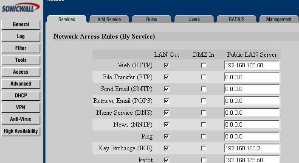Open the Filter section
The image size is (299, 163).
point(21,48)
